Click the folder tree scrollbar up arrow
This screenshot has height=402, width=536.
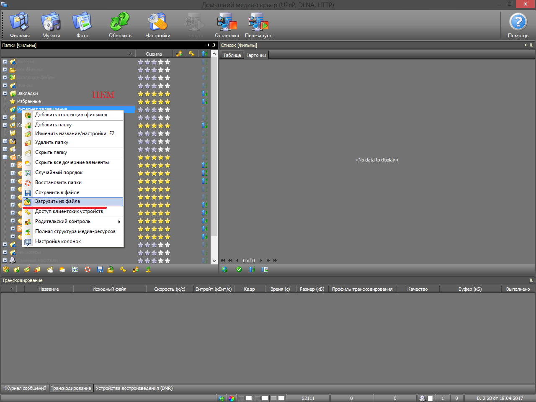tap(214, 54)
